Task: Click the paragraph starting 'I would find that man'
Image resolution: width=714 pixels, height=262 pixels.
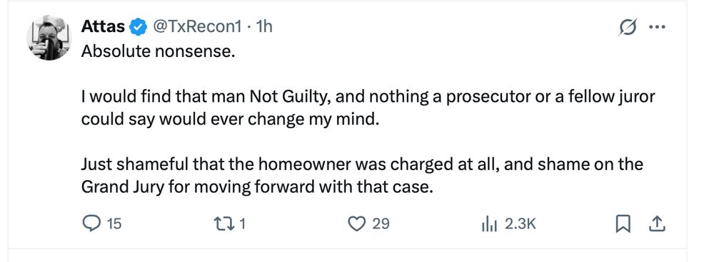Action: [368, 108]
